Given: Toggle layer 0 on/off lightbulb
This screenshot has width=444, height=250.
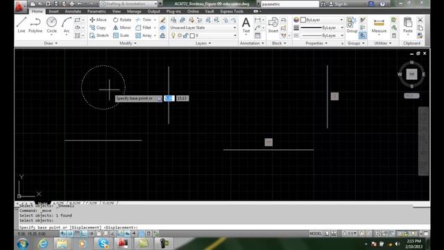Looking at the screenshot, I should tap(173, 35).
